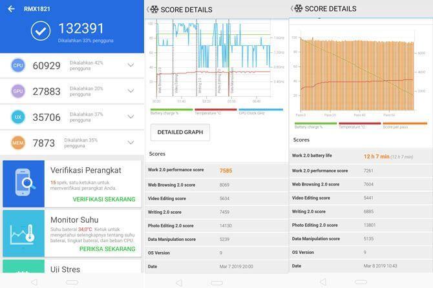Image resolution: width=433 pixels, height=288 pixels.
Task: Go back using middle Score Details chevron
Action: (148, 10)
